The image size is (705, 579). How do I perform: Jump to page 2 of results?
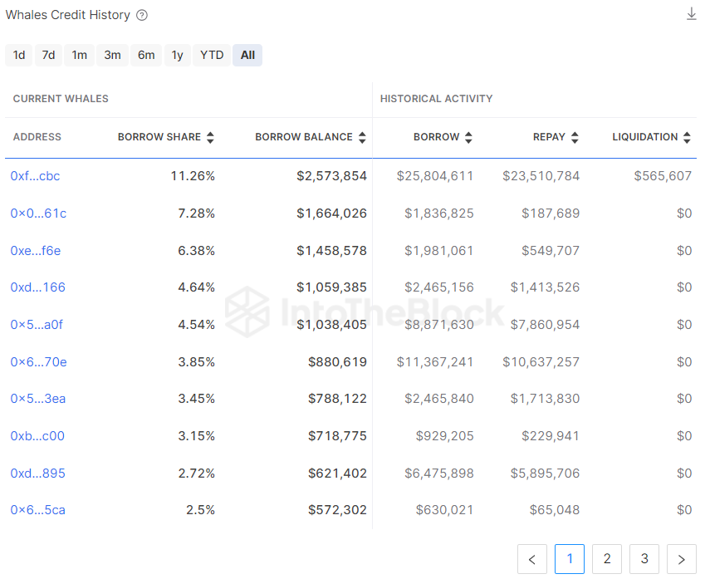point(607,559)
